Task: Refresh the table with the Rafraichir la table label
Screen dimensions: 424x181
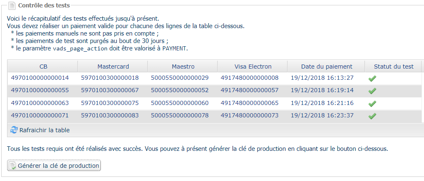Action: (x=45, y=130)
